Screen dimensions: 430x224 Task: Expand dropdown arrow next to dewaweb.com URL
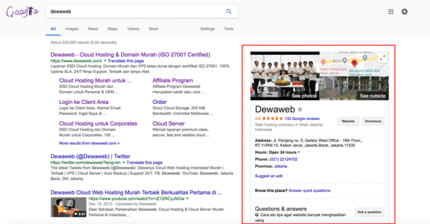pyautogui.click(x=105, y=61)
